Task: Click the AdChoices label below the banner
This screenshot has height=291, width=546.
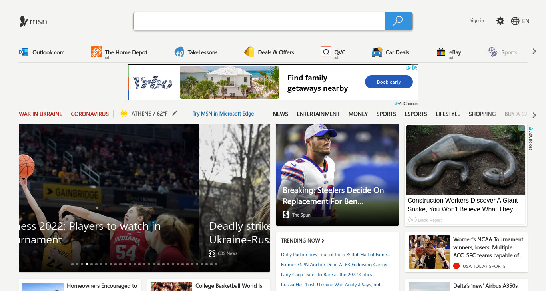Action: (407, 104)
